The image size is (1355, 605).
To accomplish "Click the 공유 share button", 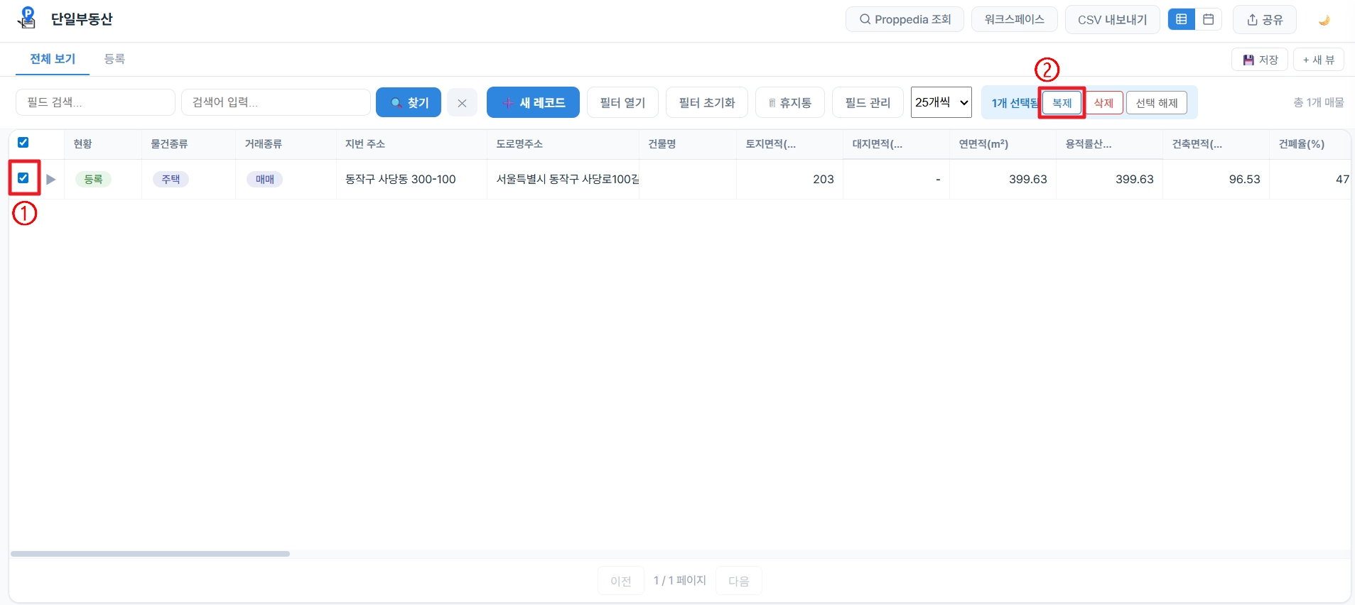I will tap(1265, 19).
